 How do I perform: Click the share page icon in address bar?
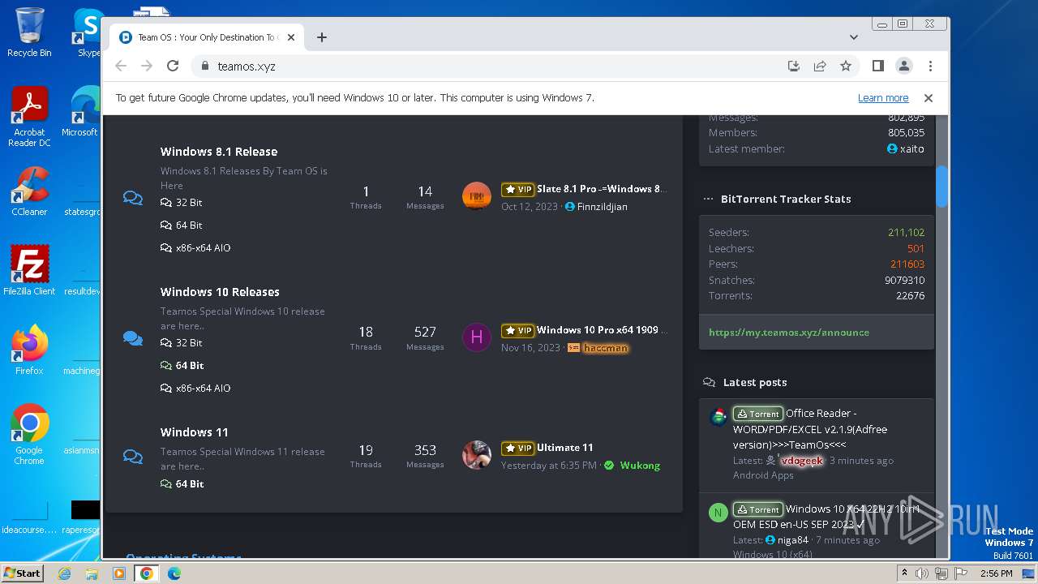[x=820, y=66]
